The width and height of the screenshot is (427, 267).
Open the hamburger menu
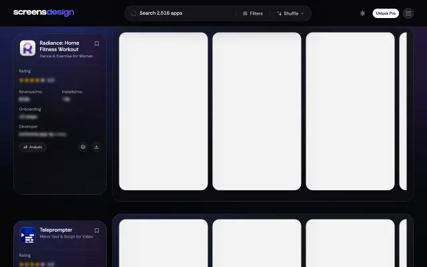coord(408,13)
